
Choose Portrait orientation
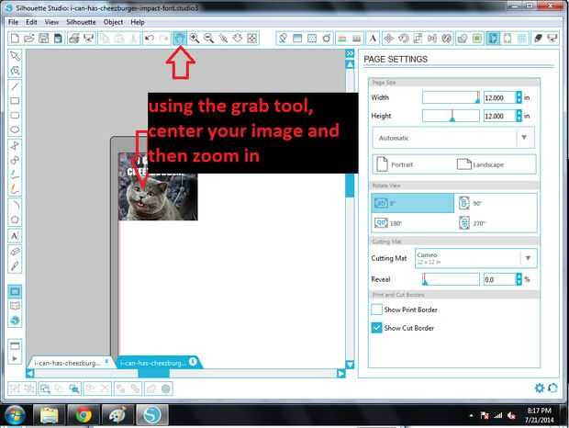[x=395, y=164]
